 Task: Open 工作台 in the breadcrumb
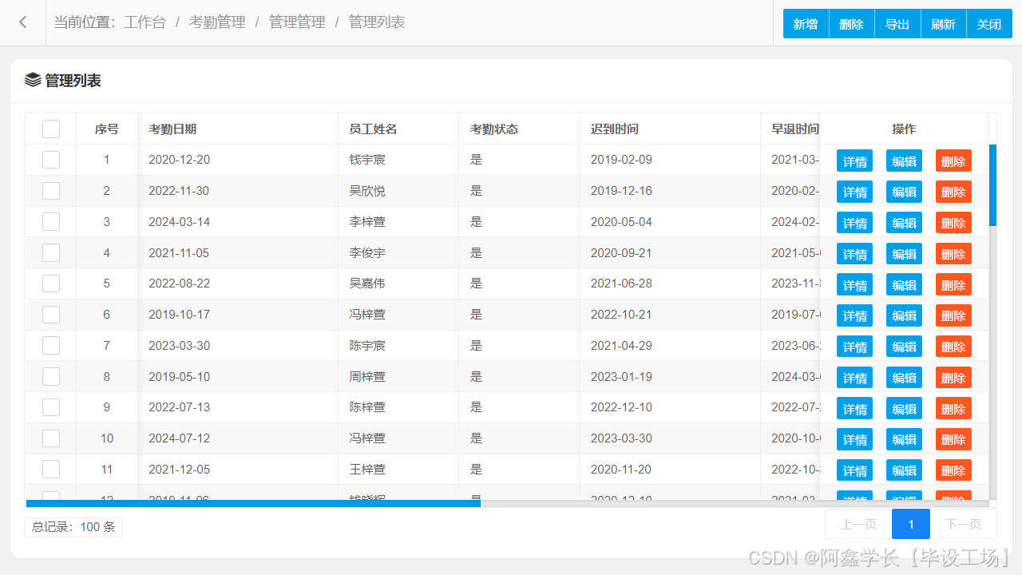(145, 22)
